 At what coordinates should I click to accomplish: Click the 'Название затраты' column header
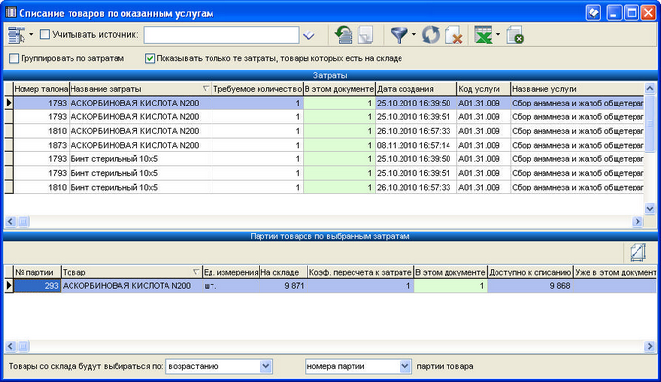point(140,89)
